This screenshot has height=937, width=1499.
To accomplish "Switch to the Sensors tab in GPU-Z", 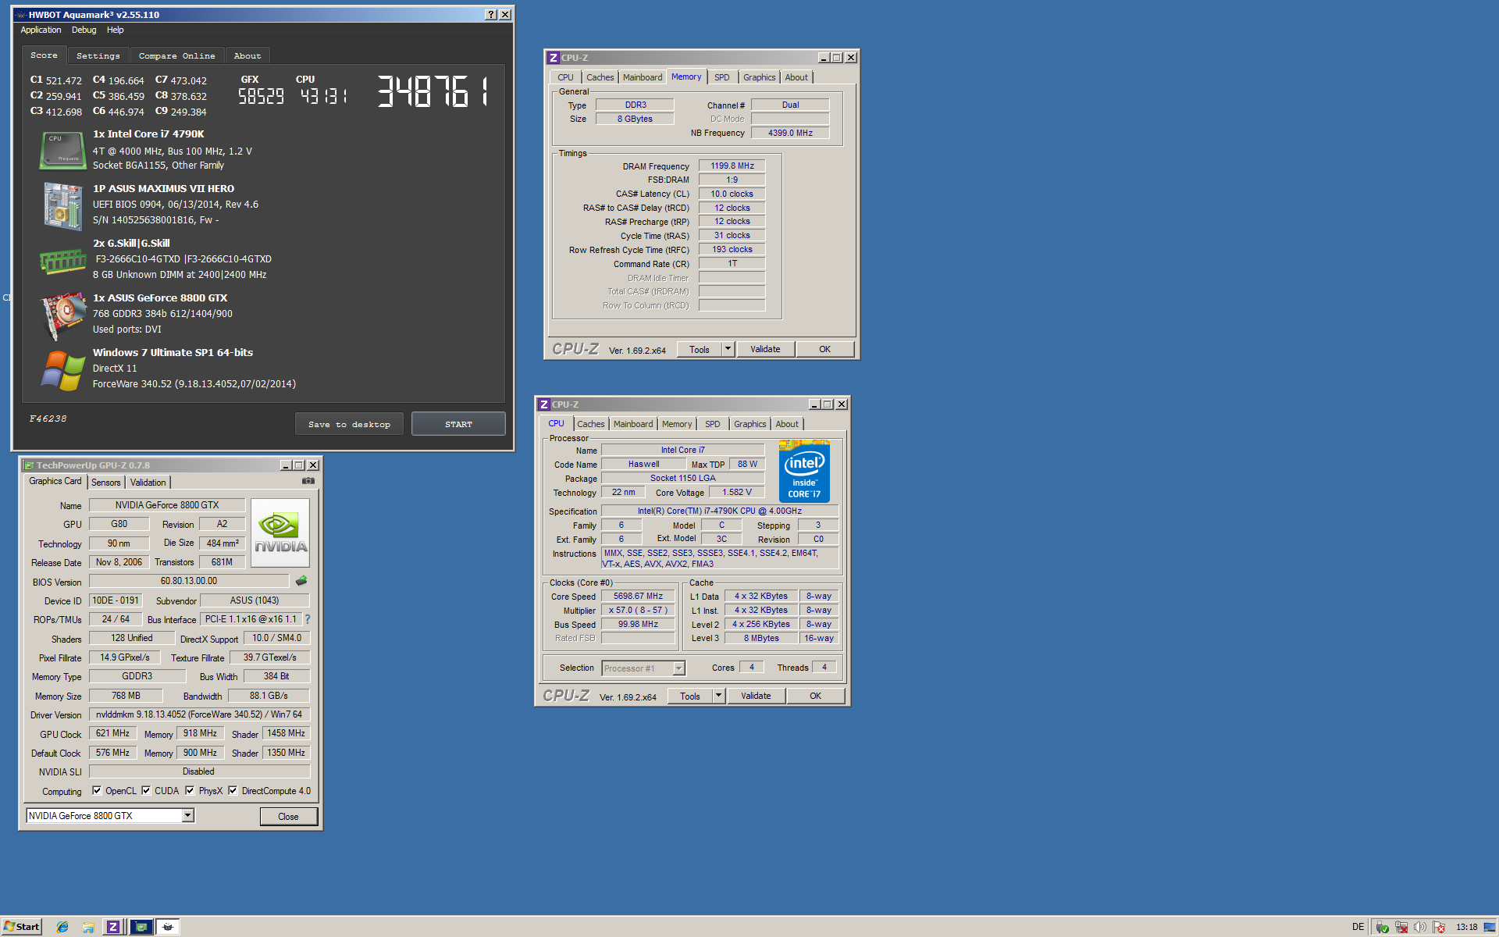I will pyautogui.click(x=105, y=483).
